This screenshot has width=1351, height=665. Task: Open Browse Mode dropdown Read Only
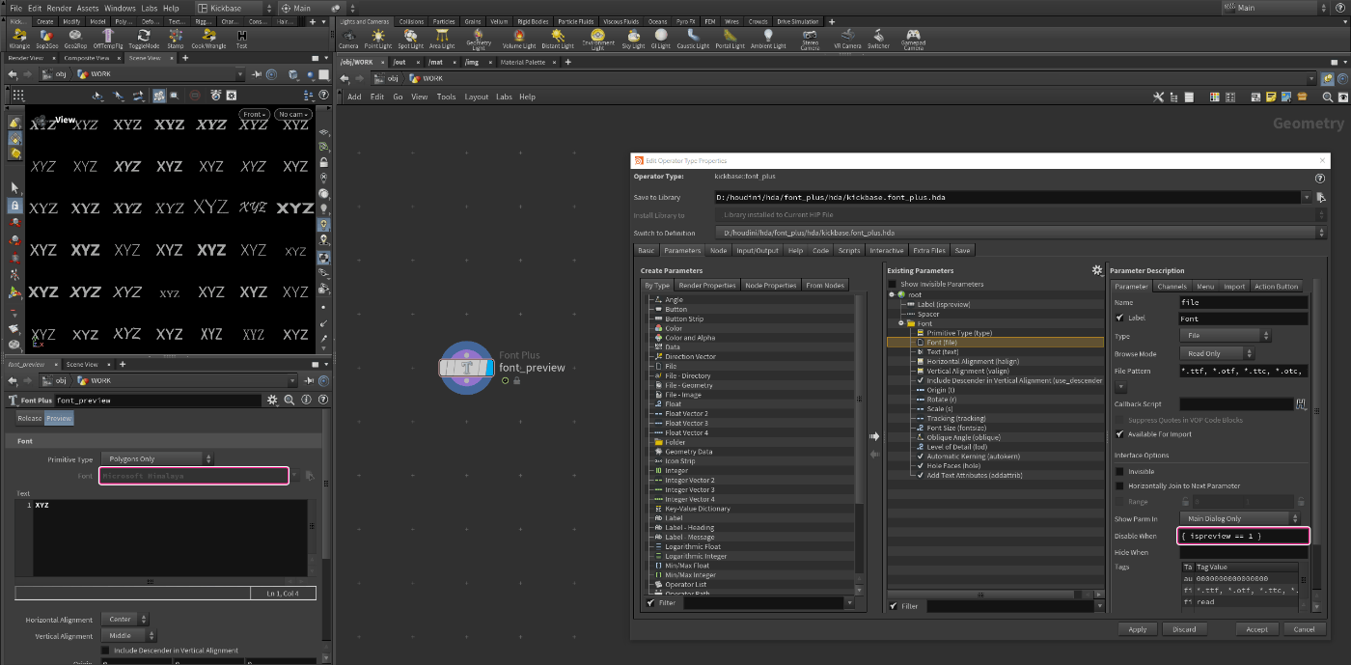(x=1217, y=354)
